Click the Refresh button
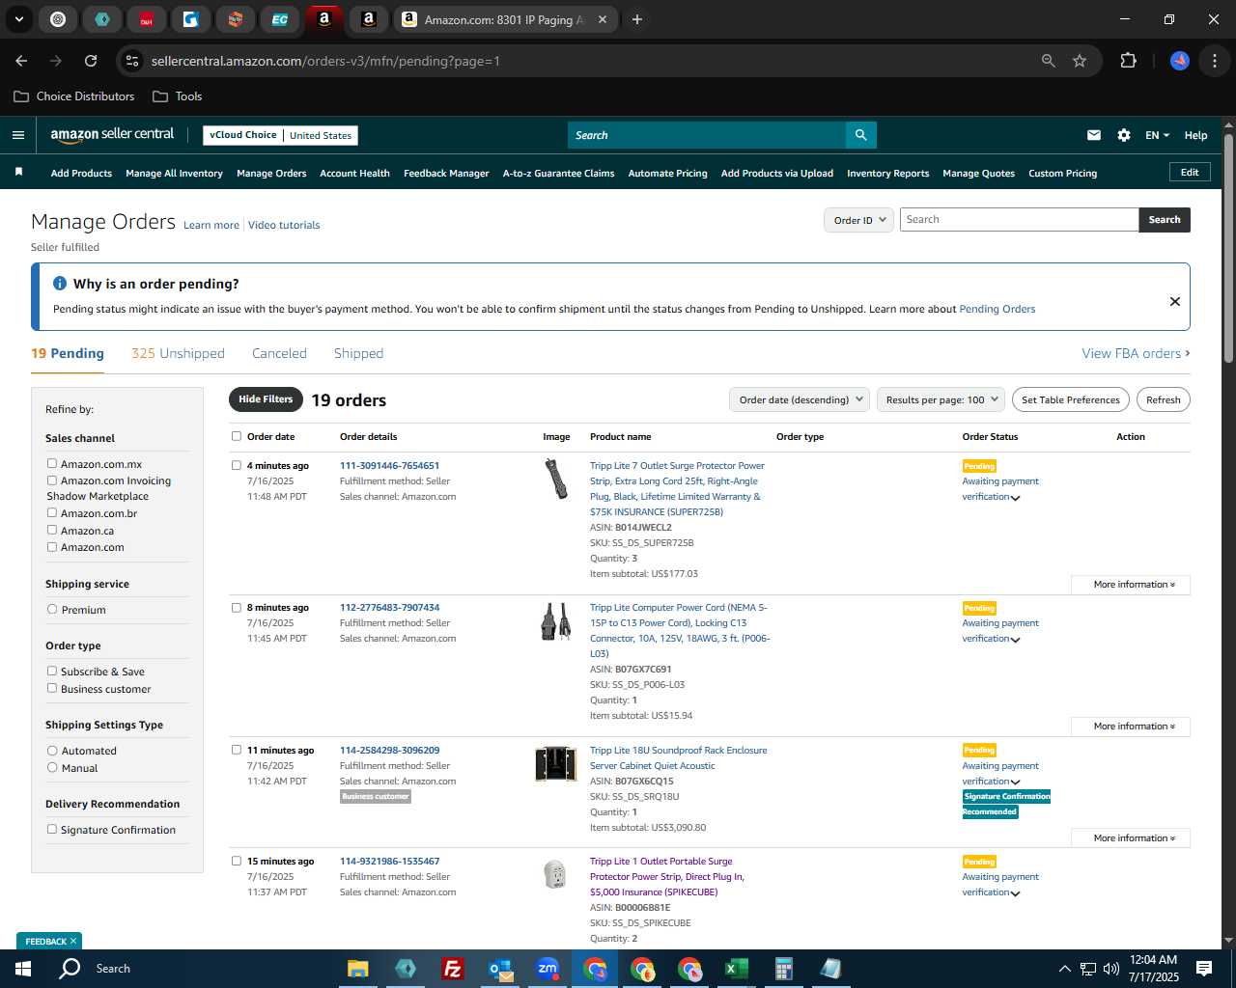Image resolution: width=1236 pixels, height=988 pixels. point(1164,399)
